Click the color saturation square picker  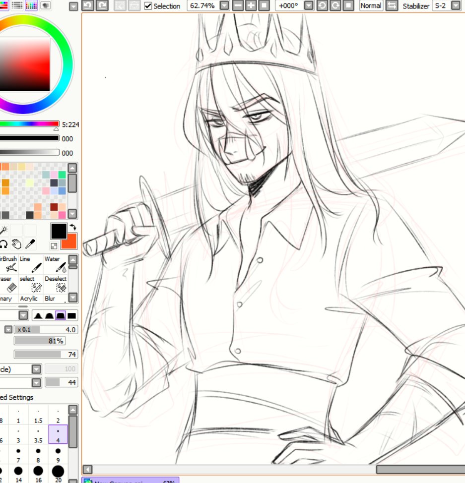tap(25, 64)
